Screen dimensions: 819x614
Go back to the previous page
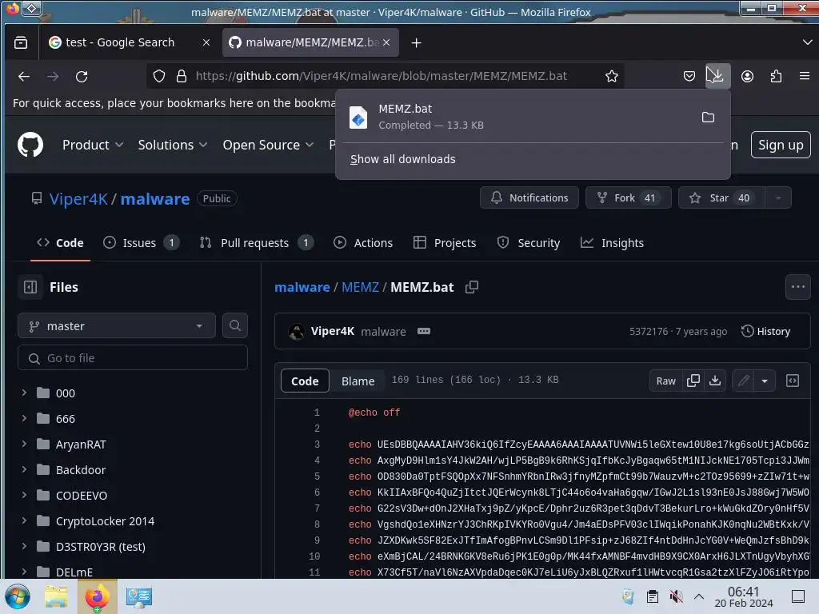click(24, 76)
